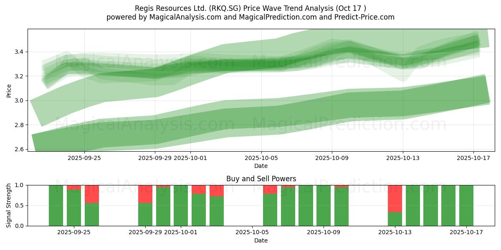Select the green bar for 2025-10-01

click(181, 205)
